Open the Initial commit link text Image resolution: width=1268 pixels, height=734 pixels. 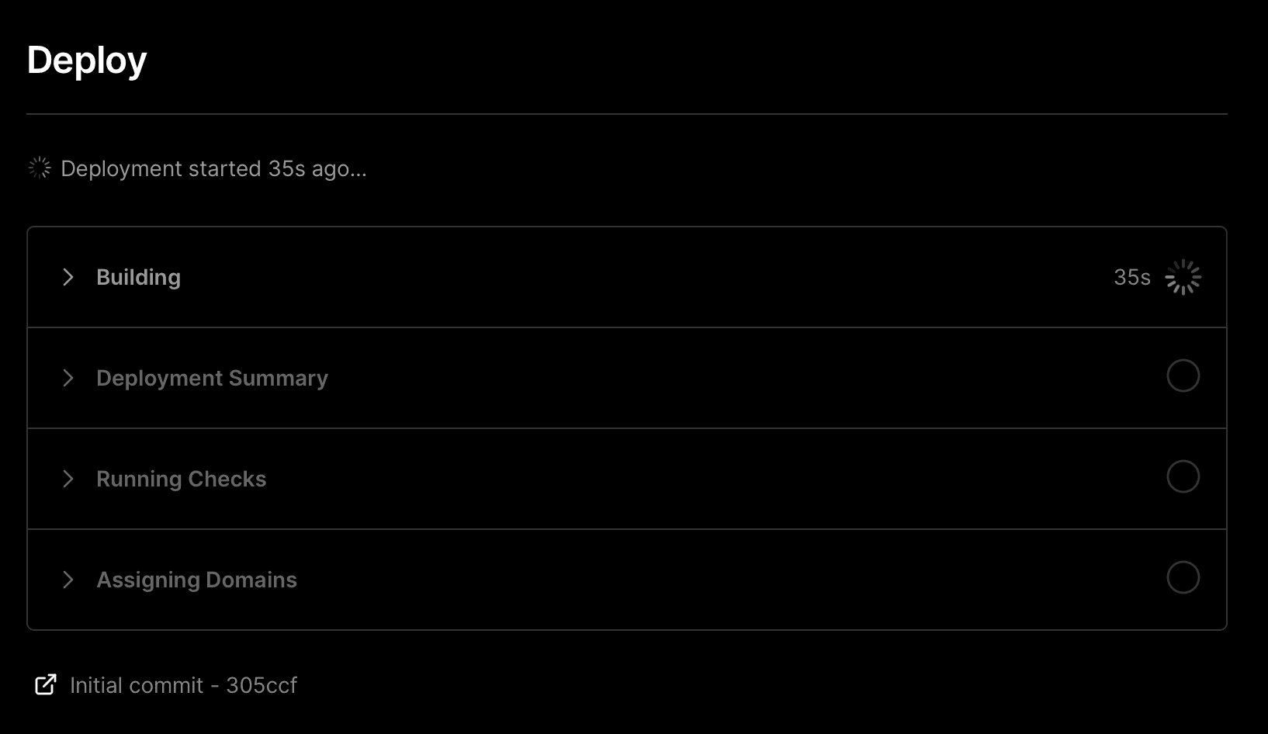(x=137, y=685)
